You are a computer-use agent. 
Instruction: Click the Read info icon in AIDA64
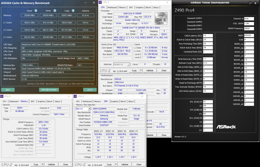(x=36, y=11)
